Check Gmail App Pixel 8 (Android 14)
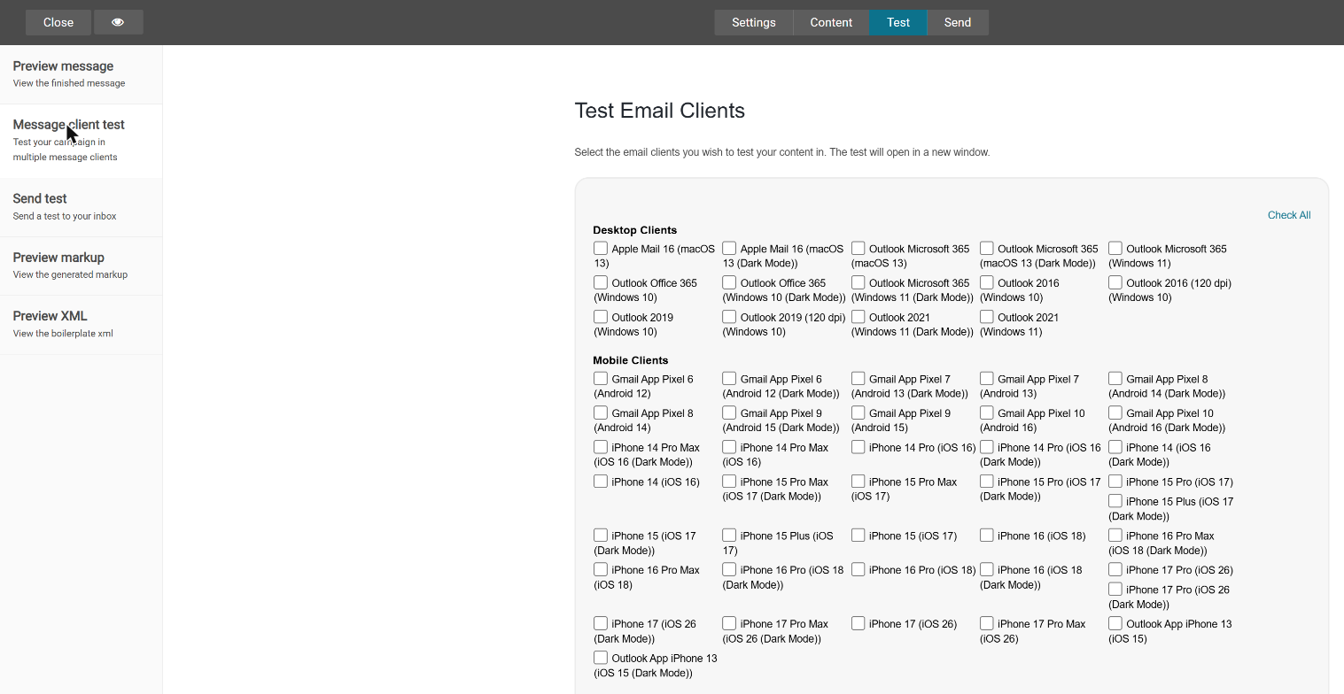Screen dimensions: 1344x694 pos(601,413)
